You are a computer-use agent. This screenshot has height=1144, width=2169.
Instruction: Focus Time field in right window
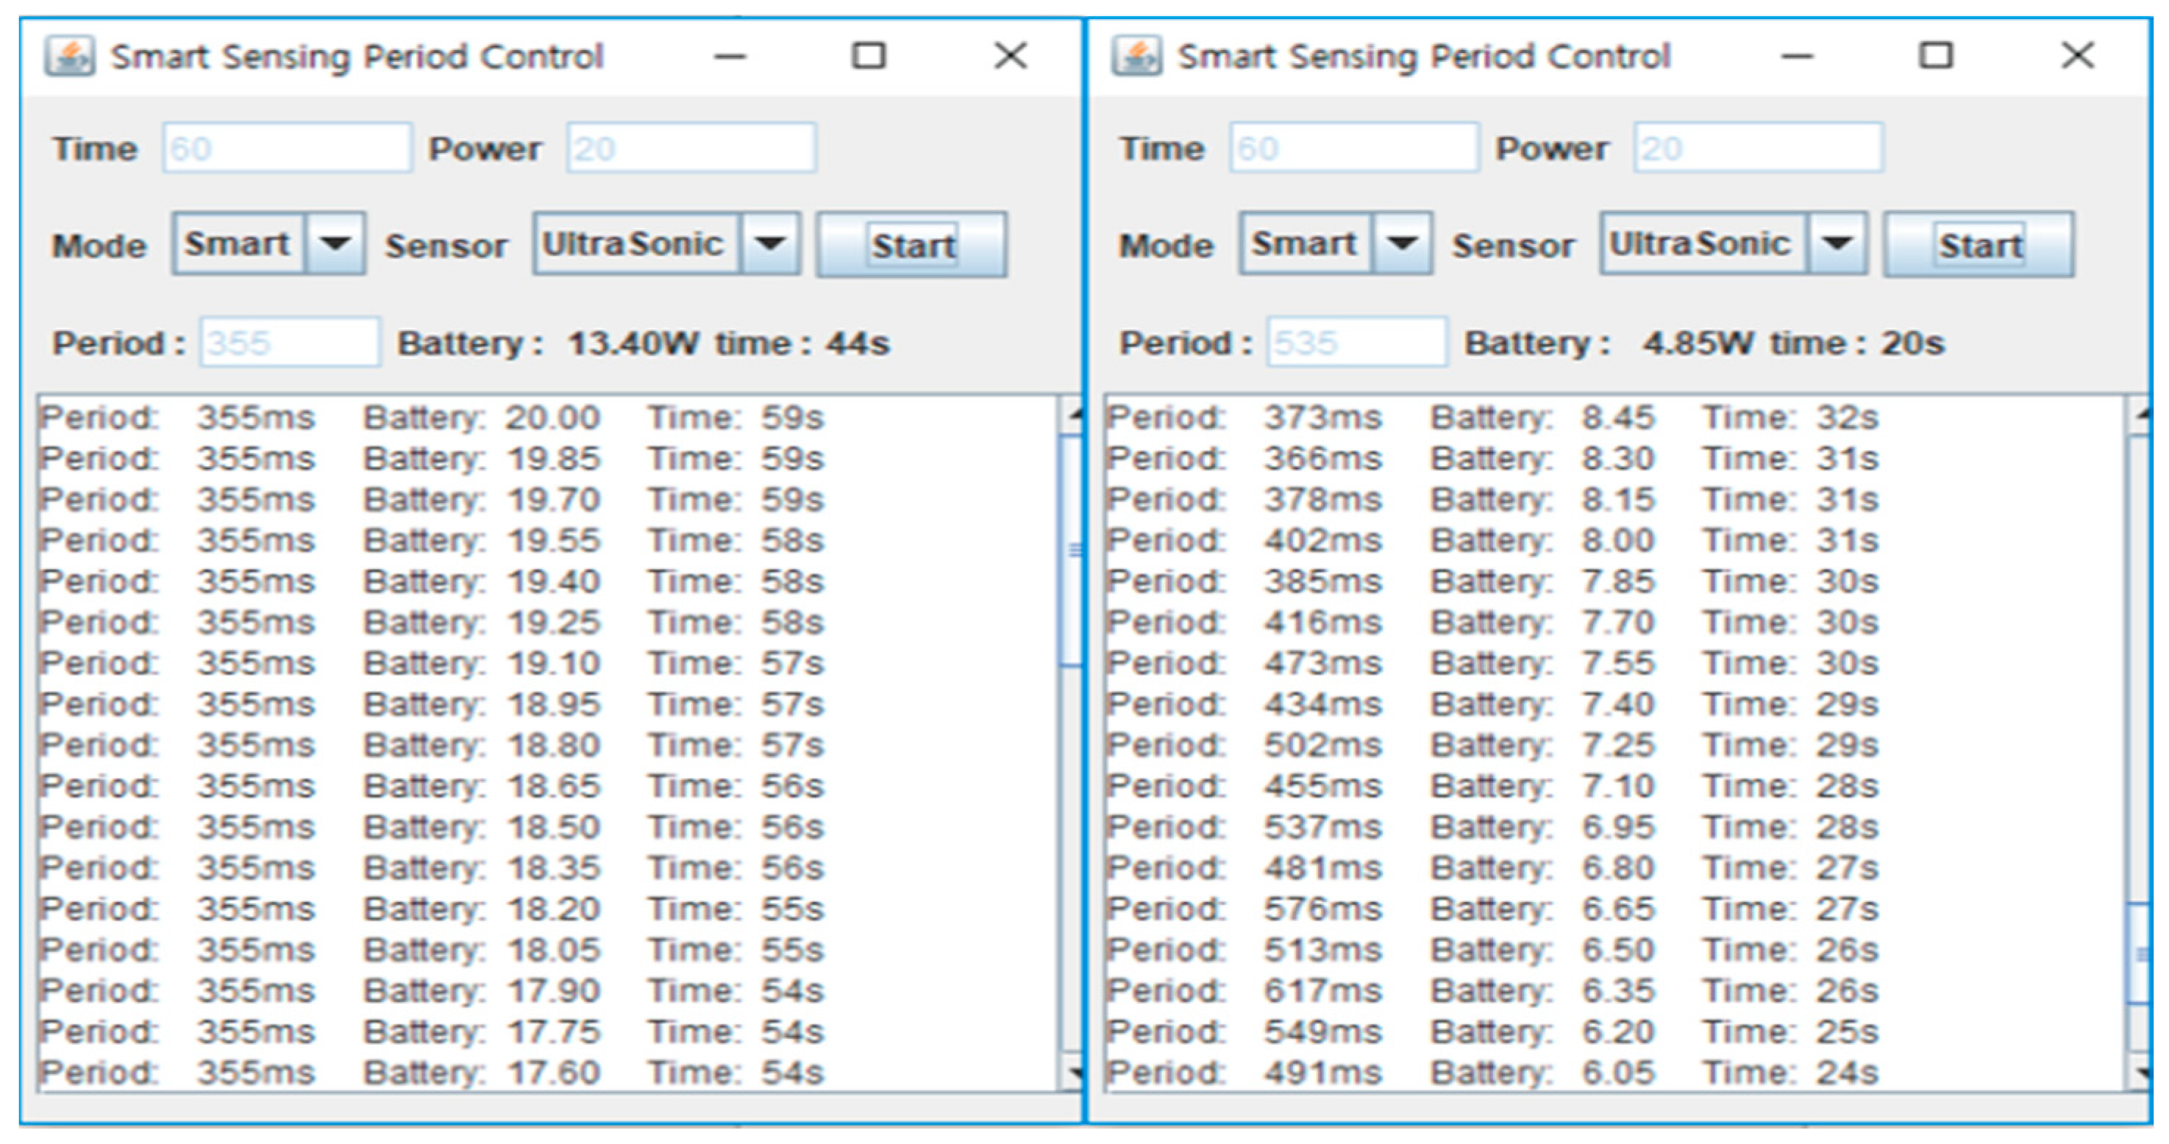pyautogui.click(x=1355, y=149)
